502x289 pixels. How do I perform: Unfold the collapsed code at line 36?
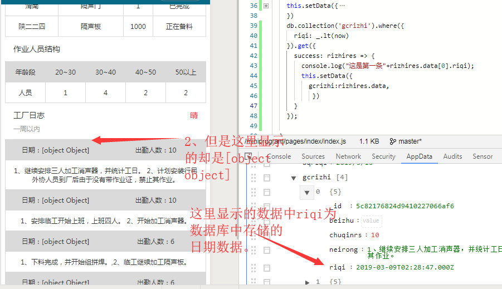[x=266, y=6]
